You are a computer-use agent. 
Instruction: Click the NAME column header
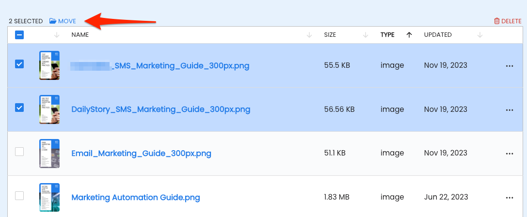(x=80, y=35)
